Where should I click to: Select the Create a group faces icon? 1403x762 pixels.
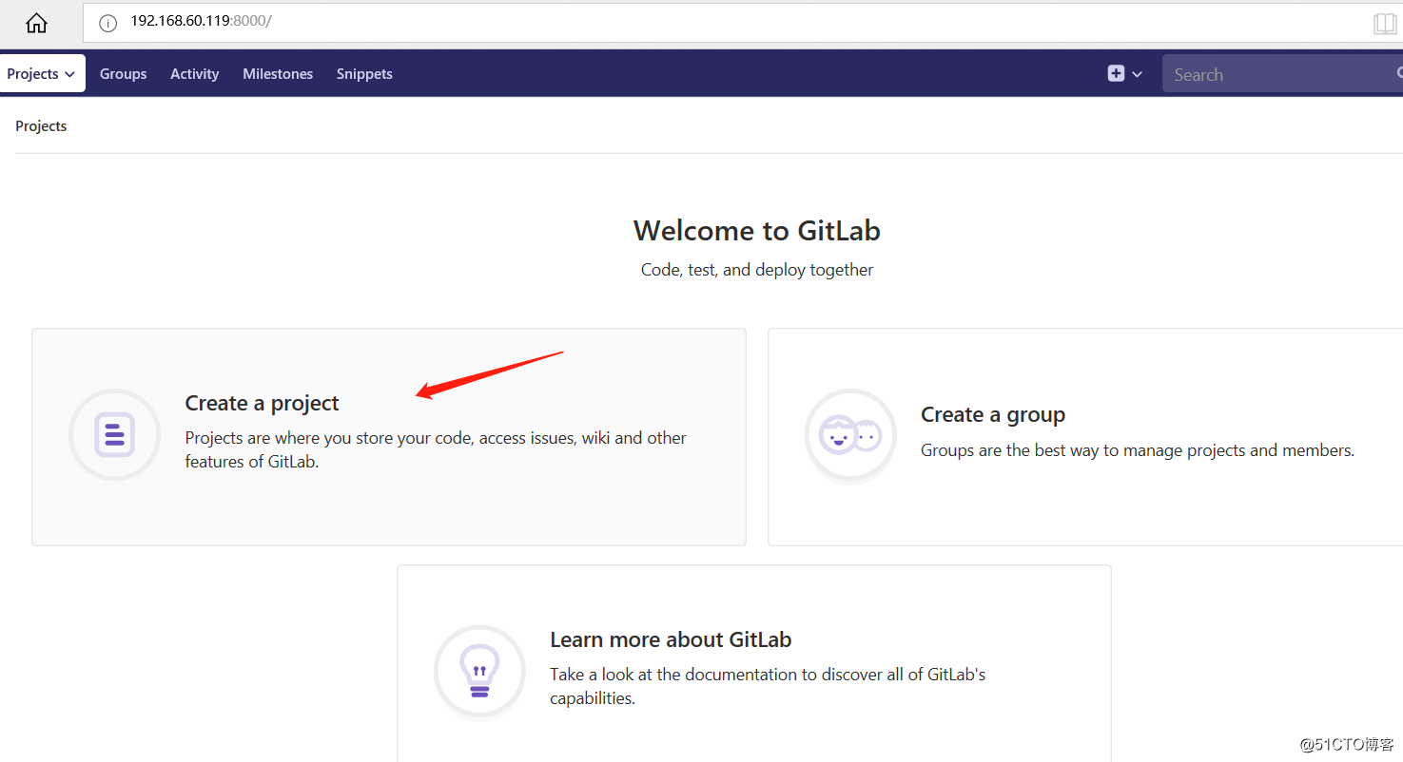(850, 435)
